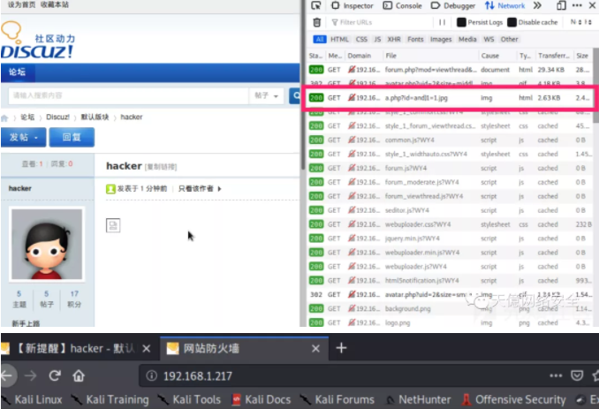Pause network recording with the pause icon
The image size is (599, 409).
coord(442,23)
